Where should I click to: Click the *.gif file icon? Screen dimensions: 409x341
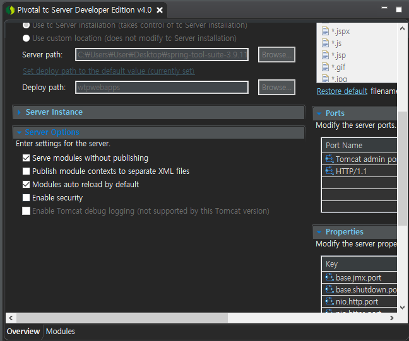[x=325, y=67]
